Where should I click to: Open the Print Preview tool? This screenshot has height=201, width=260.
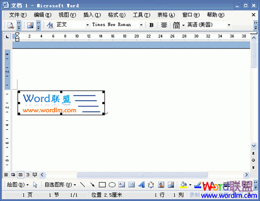pyautogui.click(x=11, y=25)
